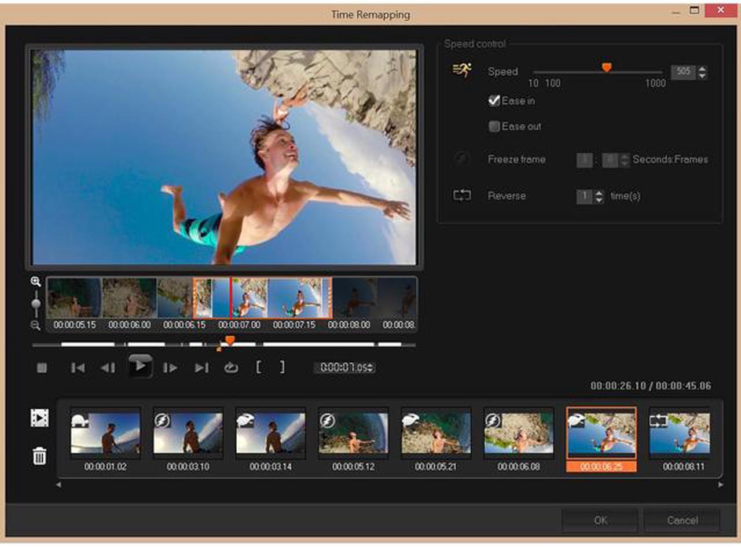
Task: Click the orange playhead on scrub bar
Action: tap(230, 341)
